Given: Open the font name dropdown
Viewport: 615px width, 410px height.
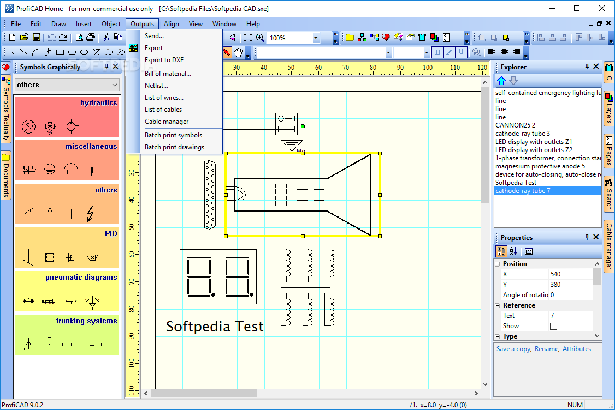Looking at the screenshot, I should point(388,52).
